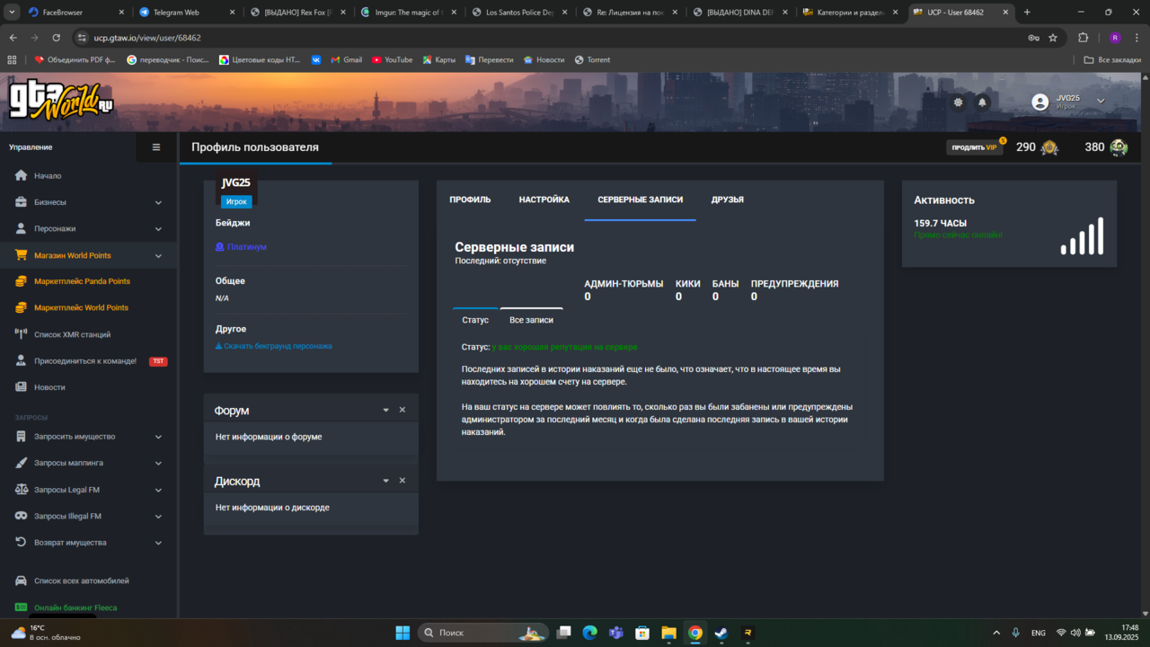Click the Магазин World Points cart icon
The height and width of the screenshot is (647, 1150).
tap(22, 255)
